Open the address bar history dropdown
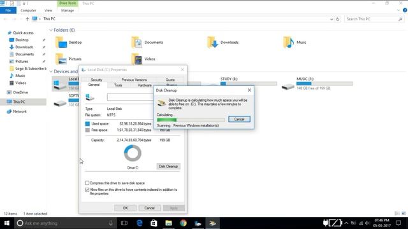The width and height of the screenshot is (408, 229). click(331, 19)
